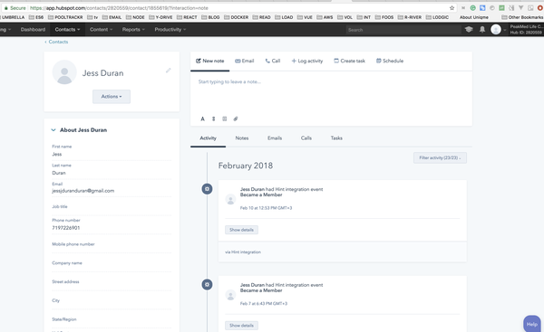Switch to the Emails timeline tab
Screen dimensions: 544x332
click(275, 138)
